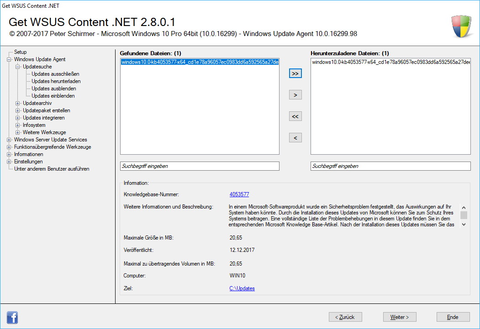Click the Herunterzuladene Dateien: (1) heading
The height and width of the screenshot is (329, 480).
point(350,53)
